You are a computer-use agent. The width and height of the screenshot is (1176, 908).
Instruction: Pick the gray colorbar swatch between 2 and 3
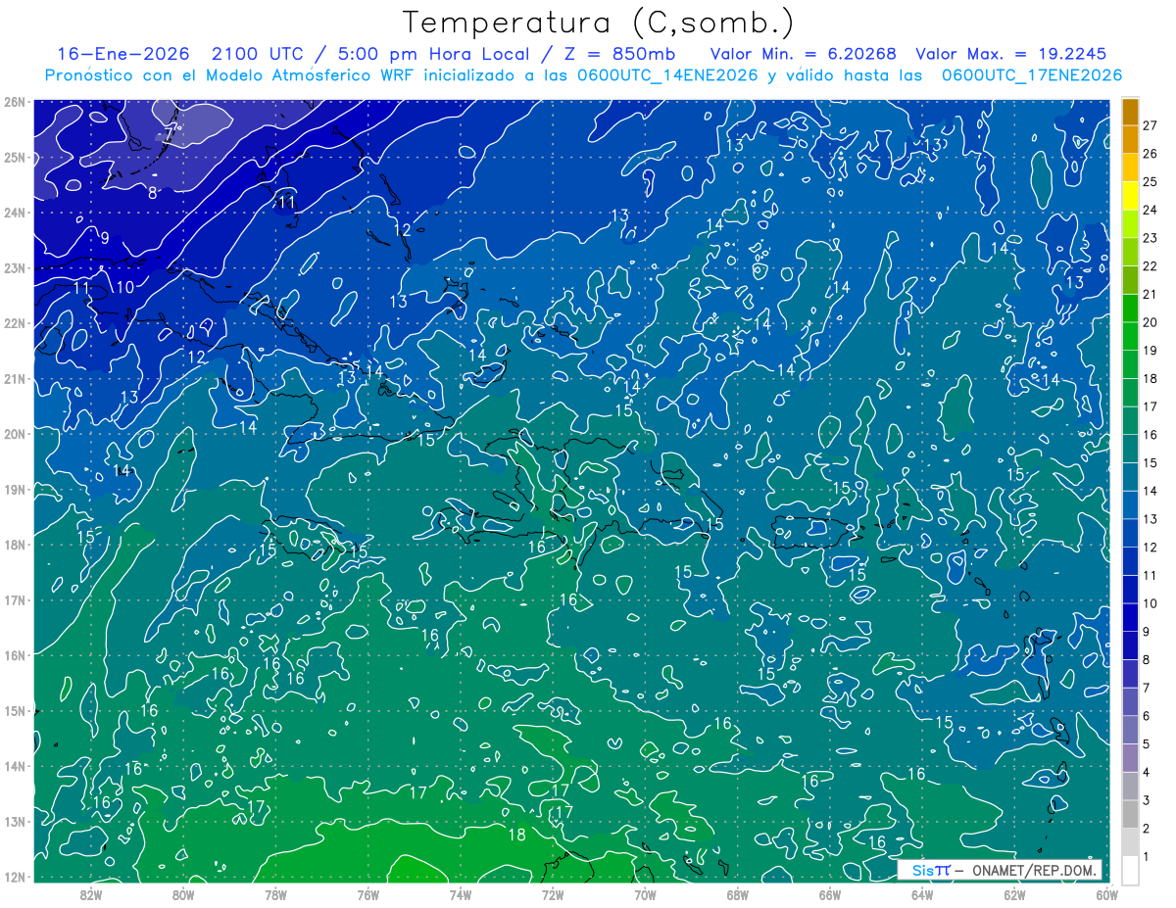point(1130,813)
